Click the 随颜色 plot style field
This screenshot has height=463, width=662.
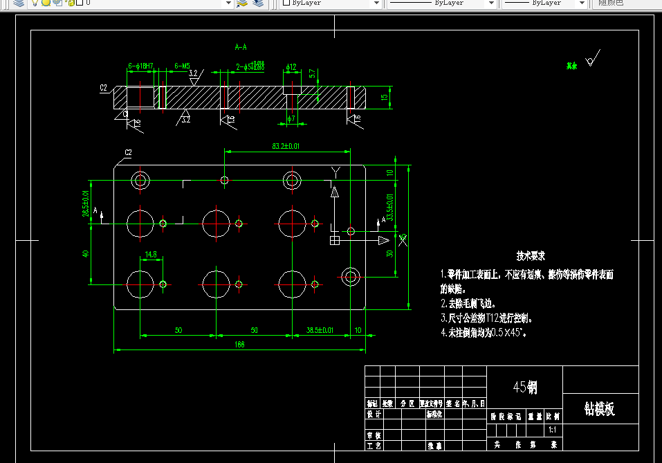(x=627, y=3)
